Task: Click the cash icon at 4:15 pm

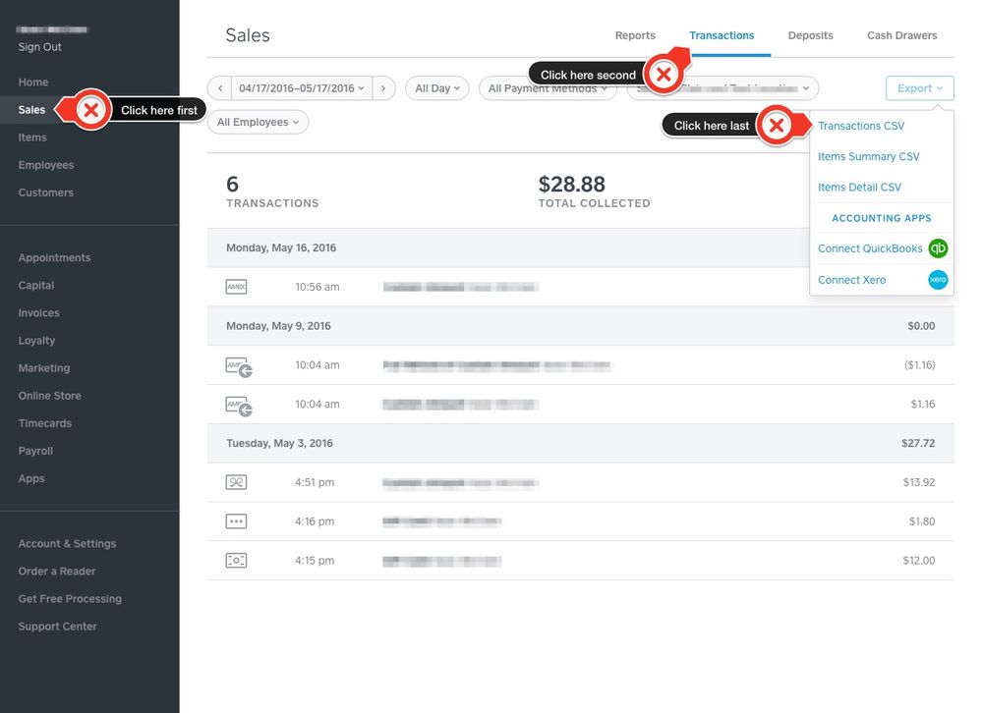Action: [x=236, y=561]
